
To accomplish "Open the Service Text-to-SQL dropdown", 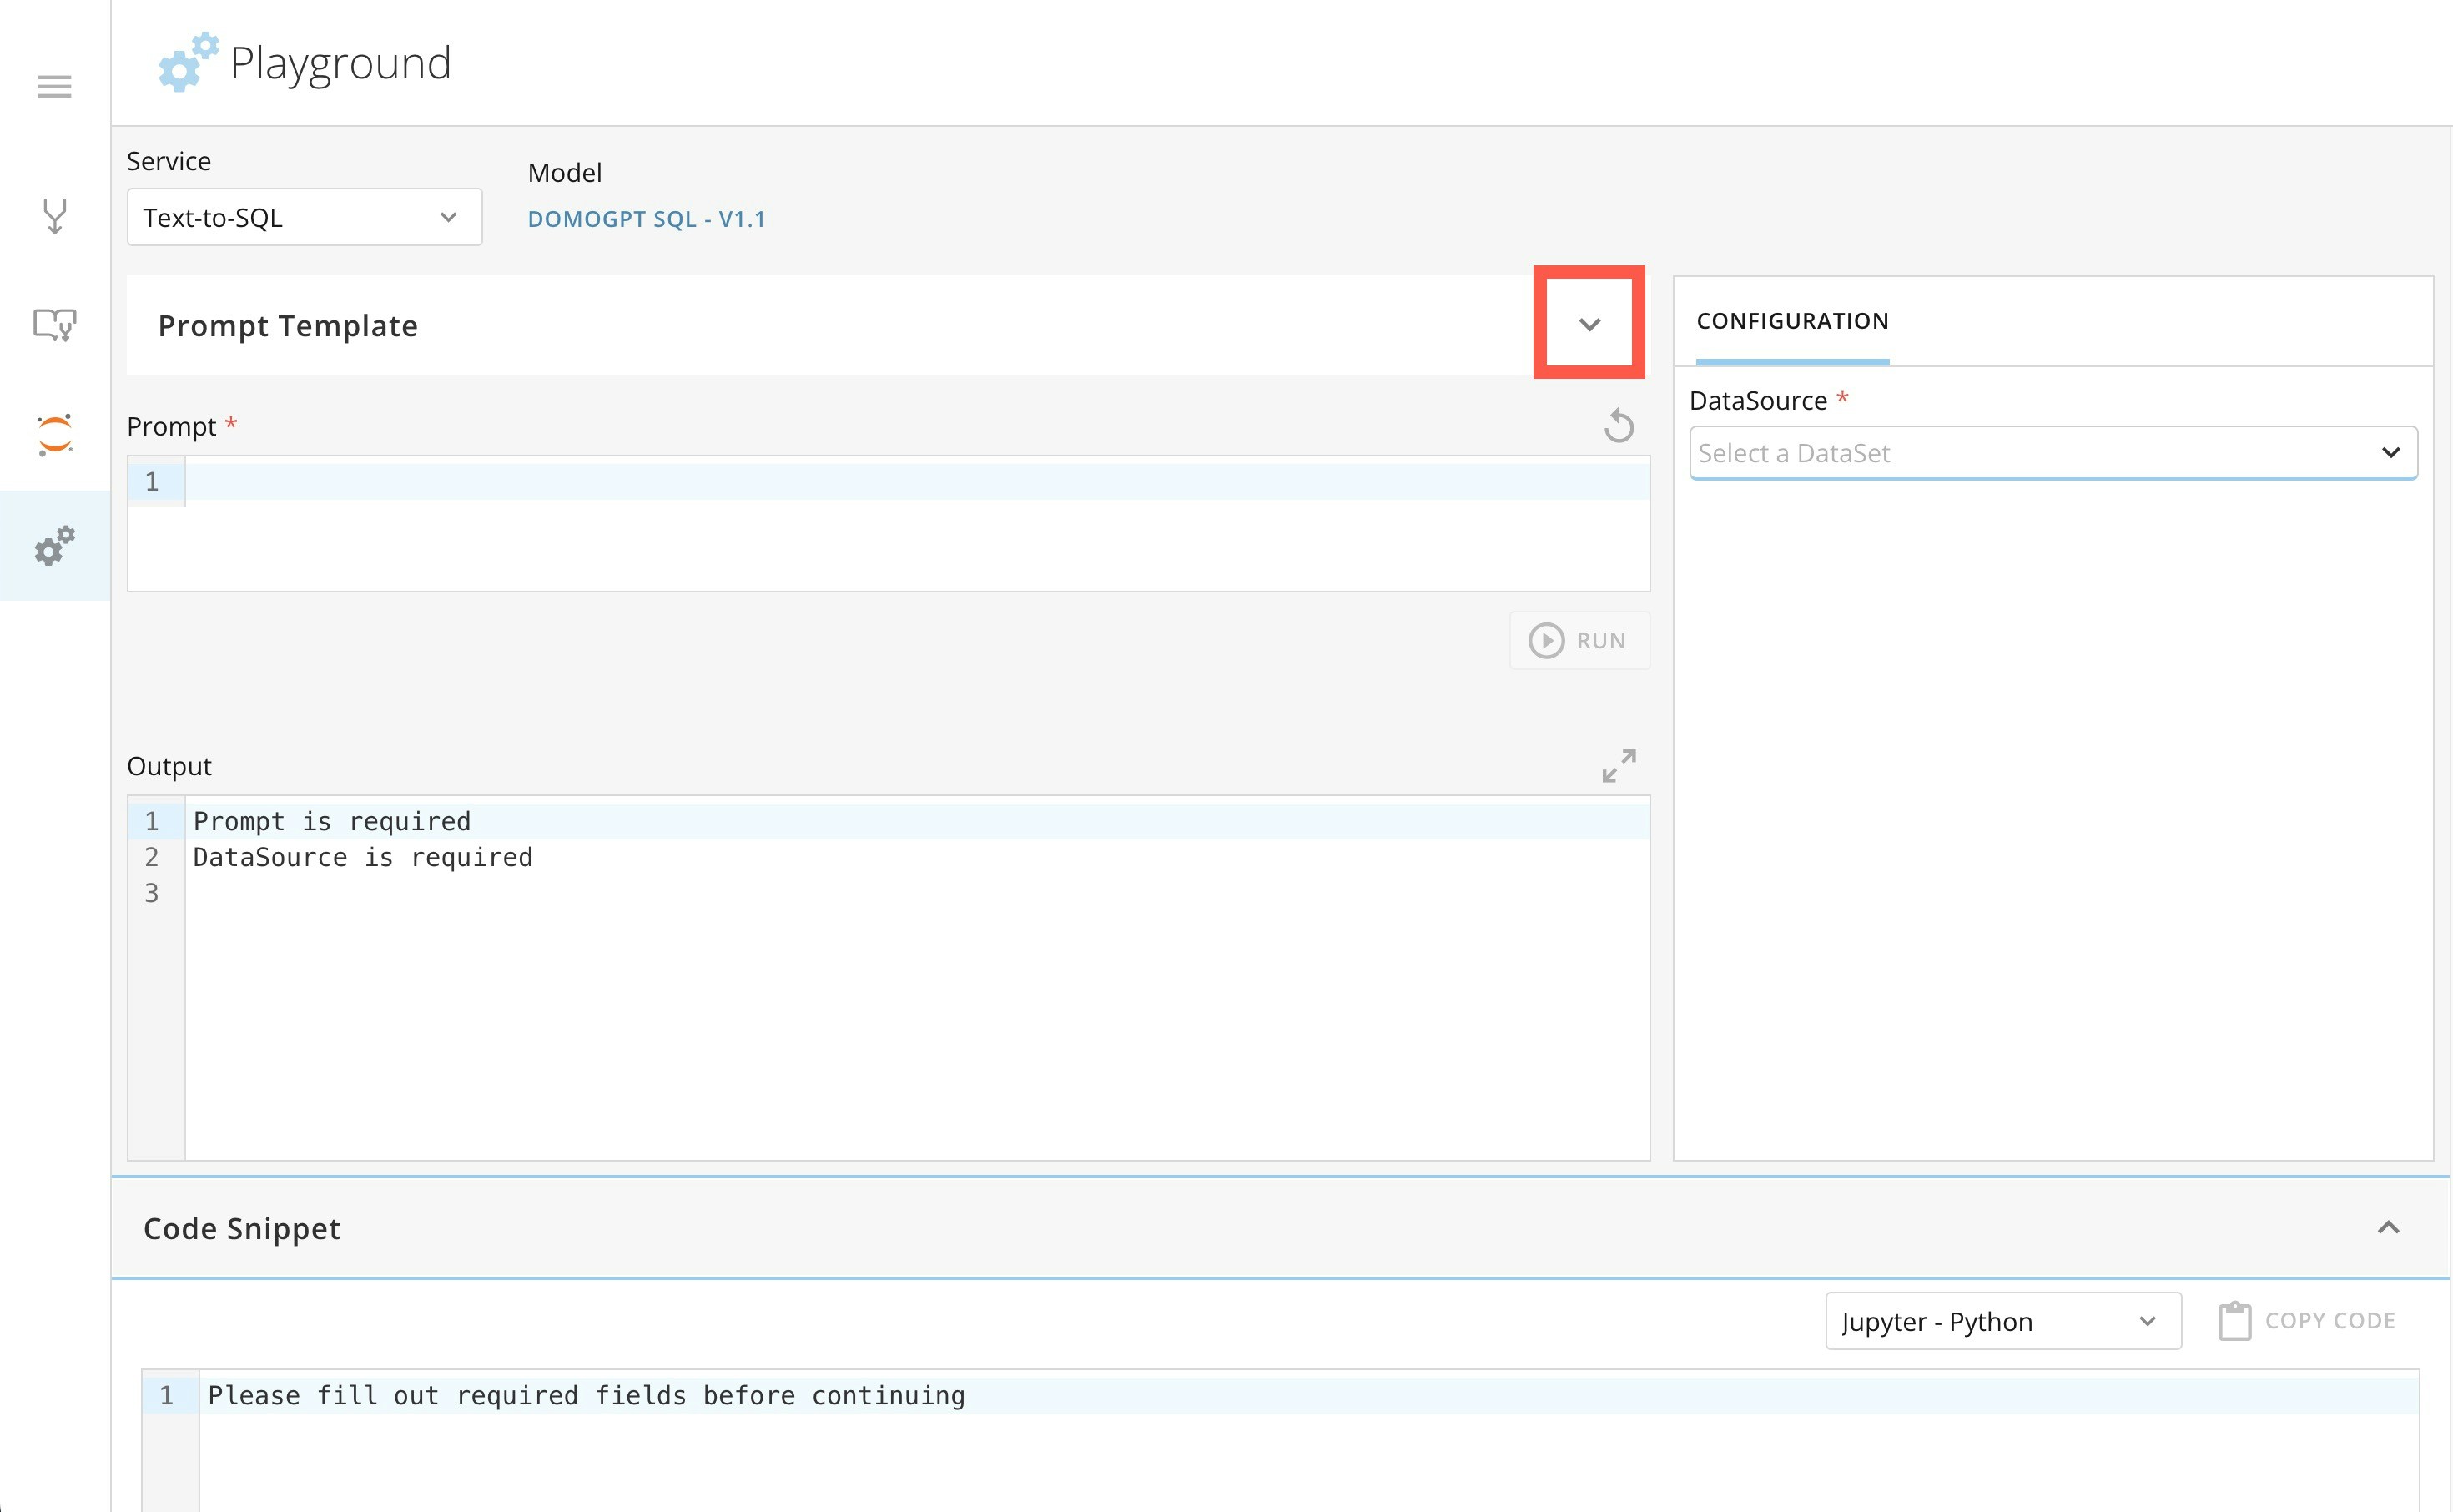I will pos(304,217).
